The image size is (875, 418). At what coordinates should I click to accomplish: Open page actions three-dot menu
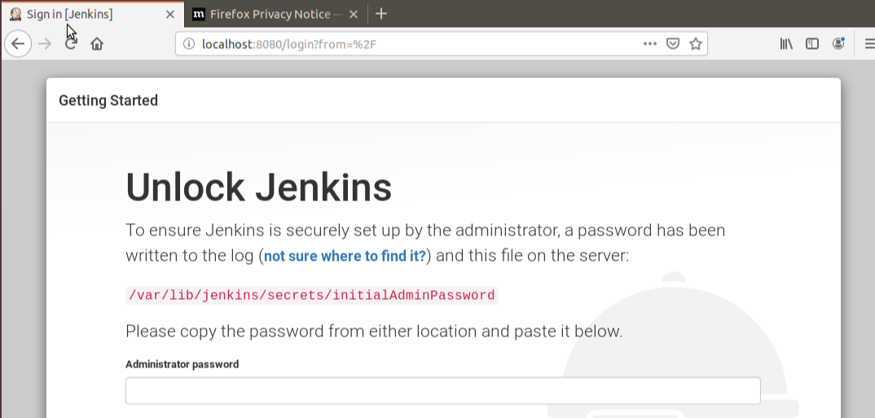click(649, 43)
